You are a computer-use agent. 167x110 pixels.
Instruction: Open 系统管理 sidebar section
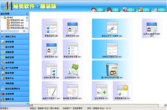tap(14, 94)
